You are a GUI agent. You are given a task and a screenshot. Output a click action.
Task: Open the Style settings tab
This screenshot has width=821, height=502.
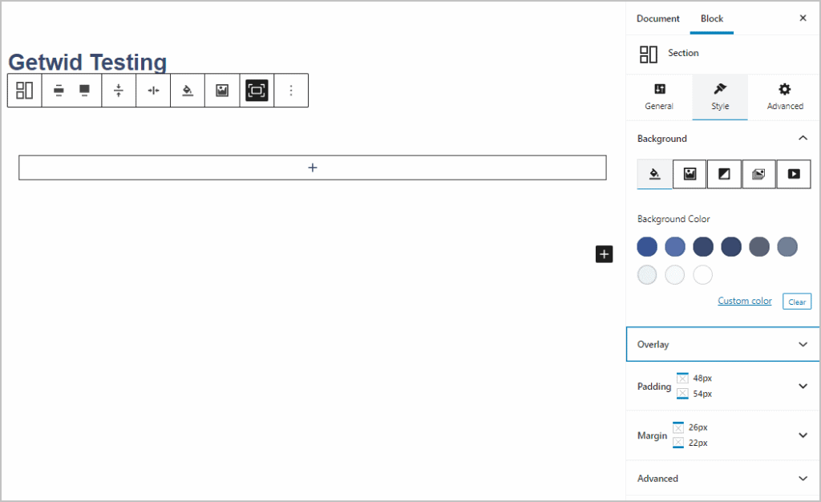pos(720,97)
